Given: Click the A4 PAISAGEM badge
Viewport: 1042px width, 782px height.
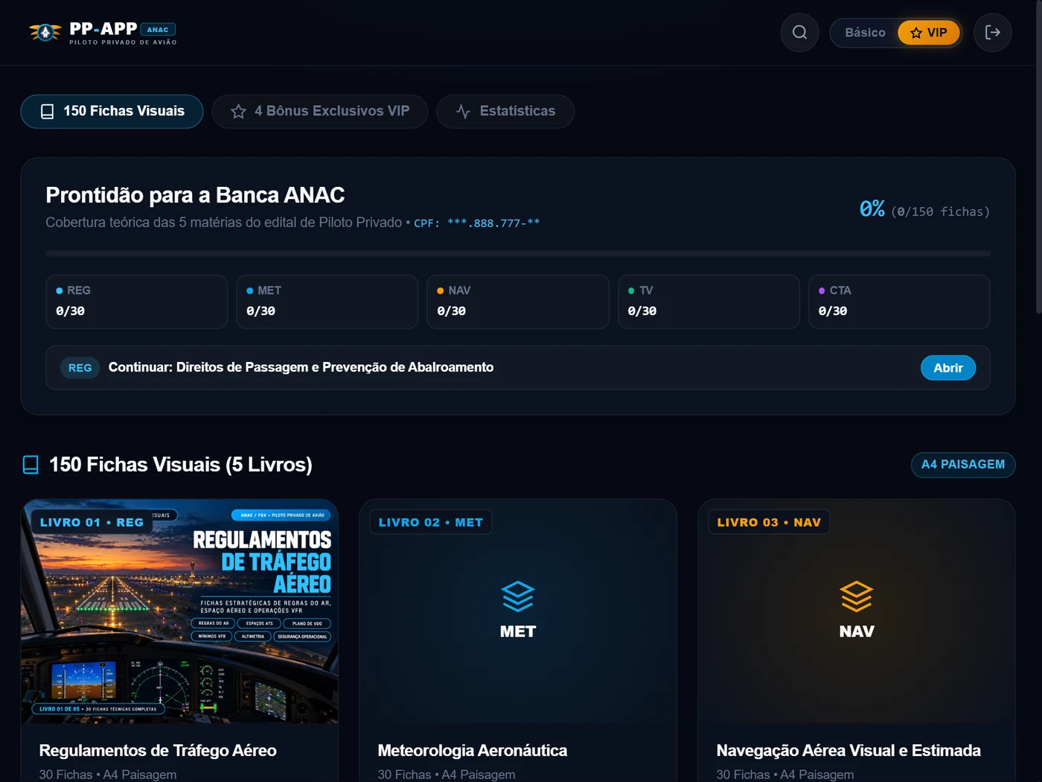Looking at the screenshot, I should pyautogui.click(x=963, y=465).
